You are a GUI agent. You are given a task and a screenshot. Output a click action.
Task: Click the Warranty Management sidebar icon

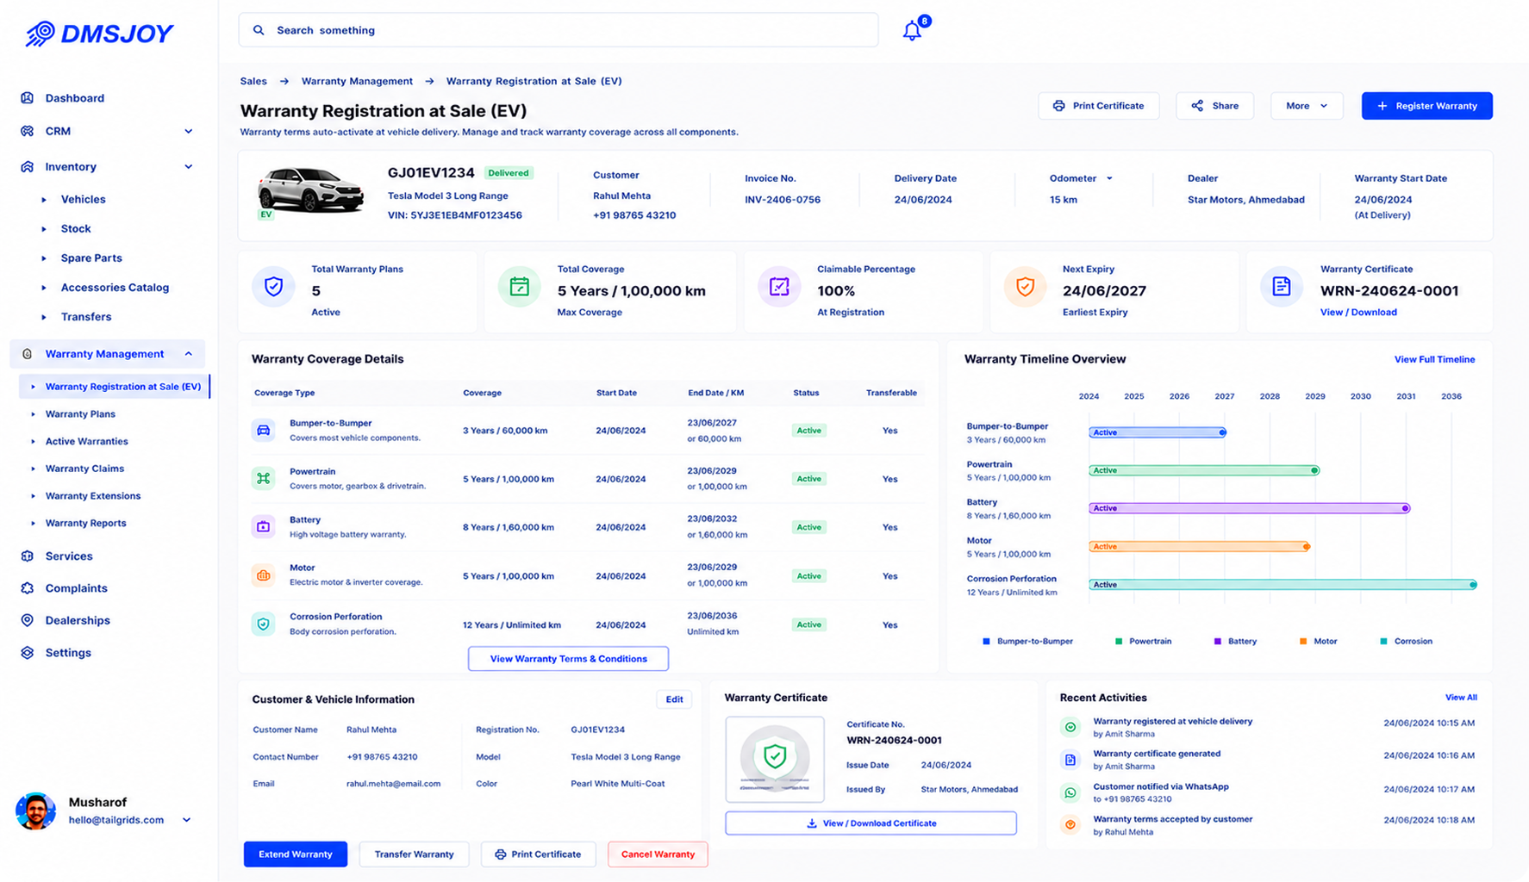28,354
